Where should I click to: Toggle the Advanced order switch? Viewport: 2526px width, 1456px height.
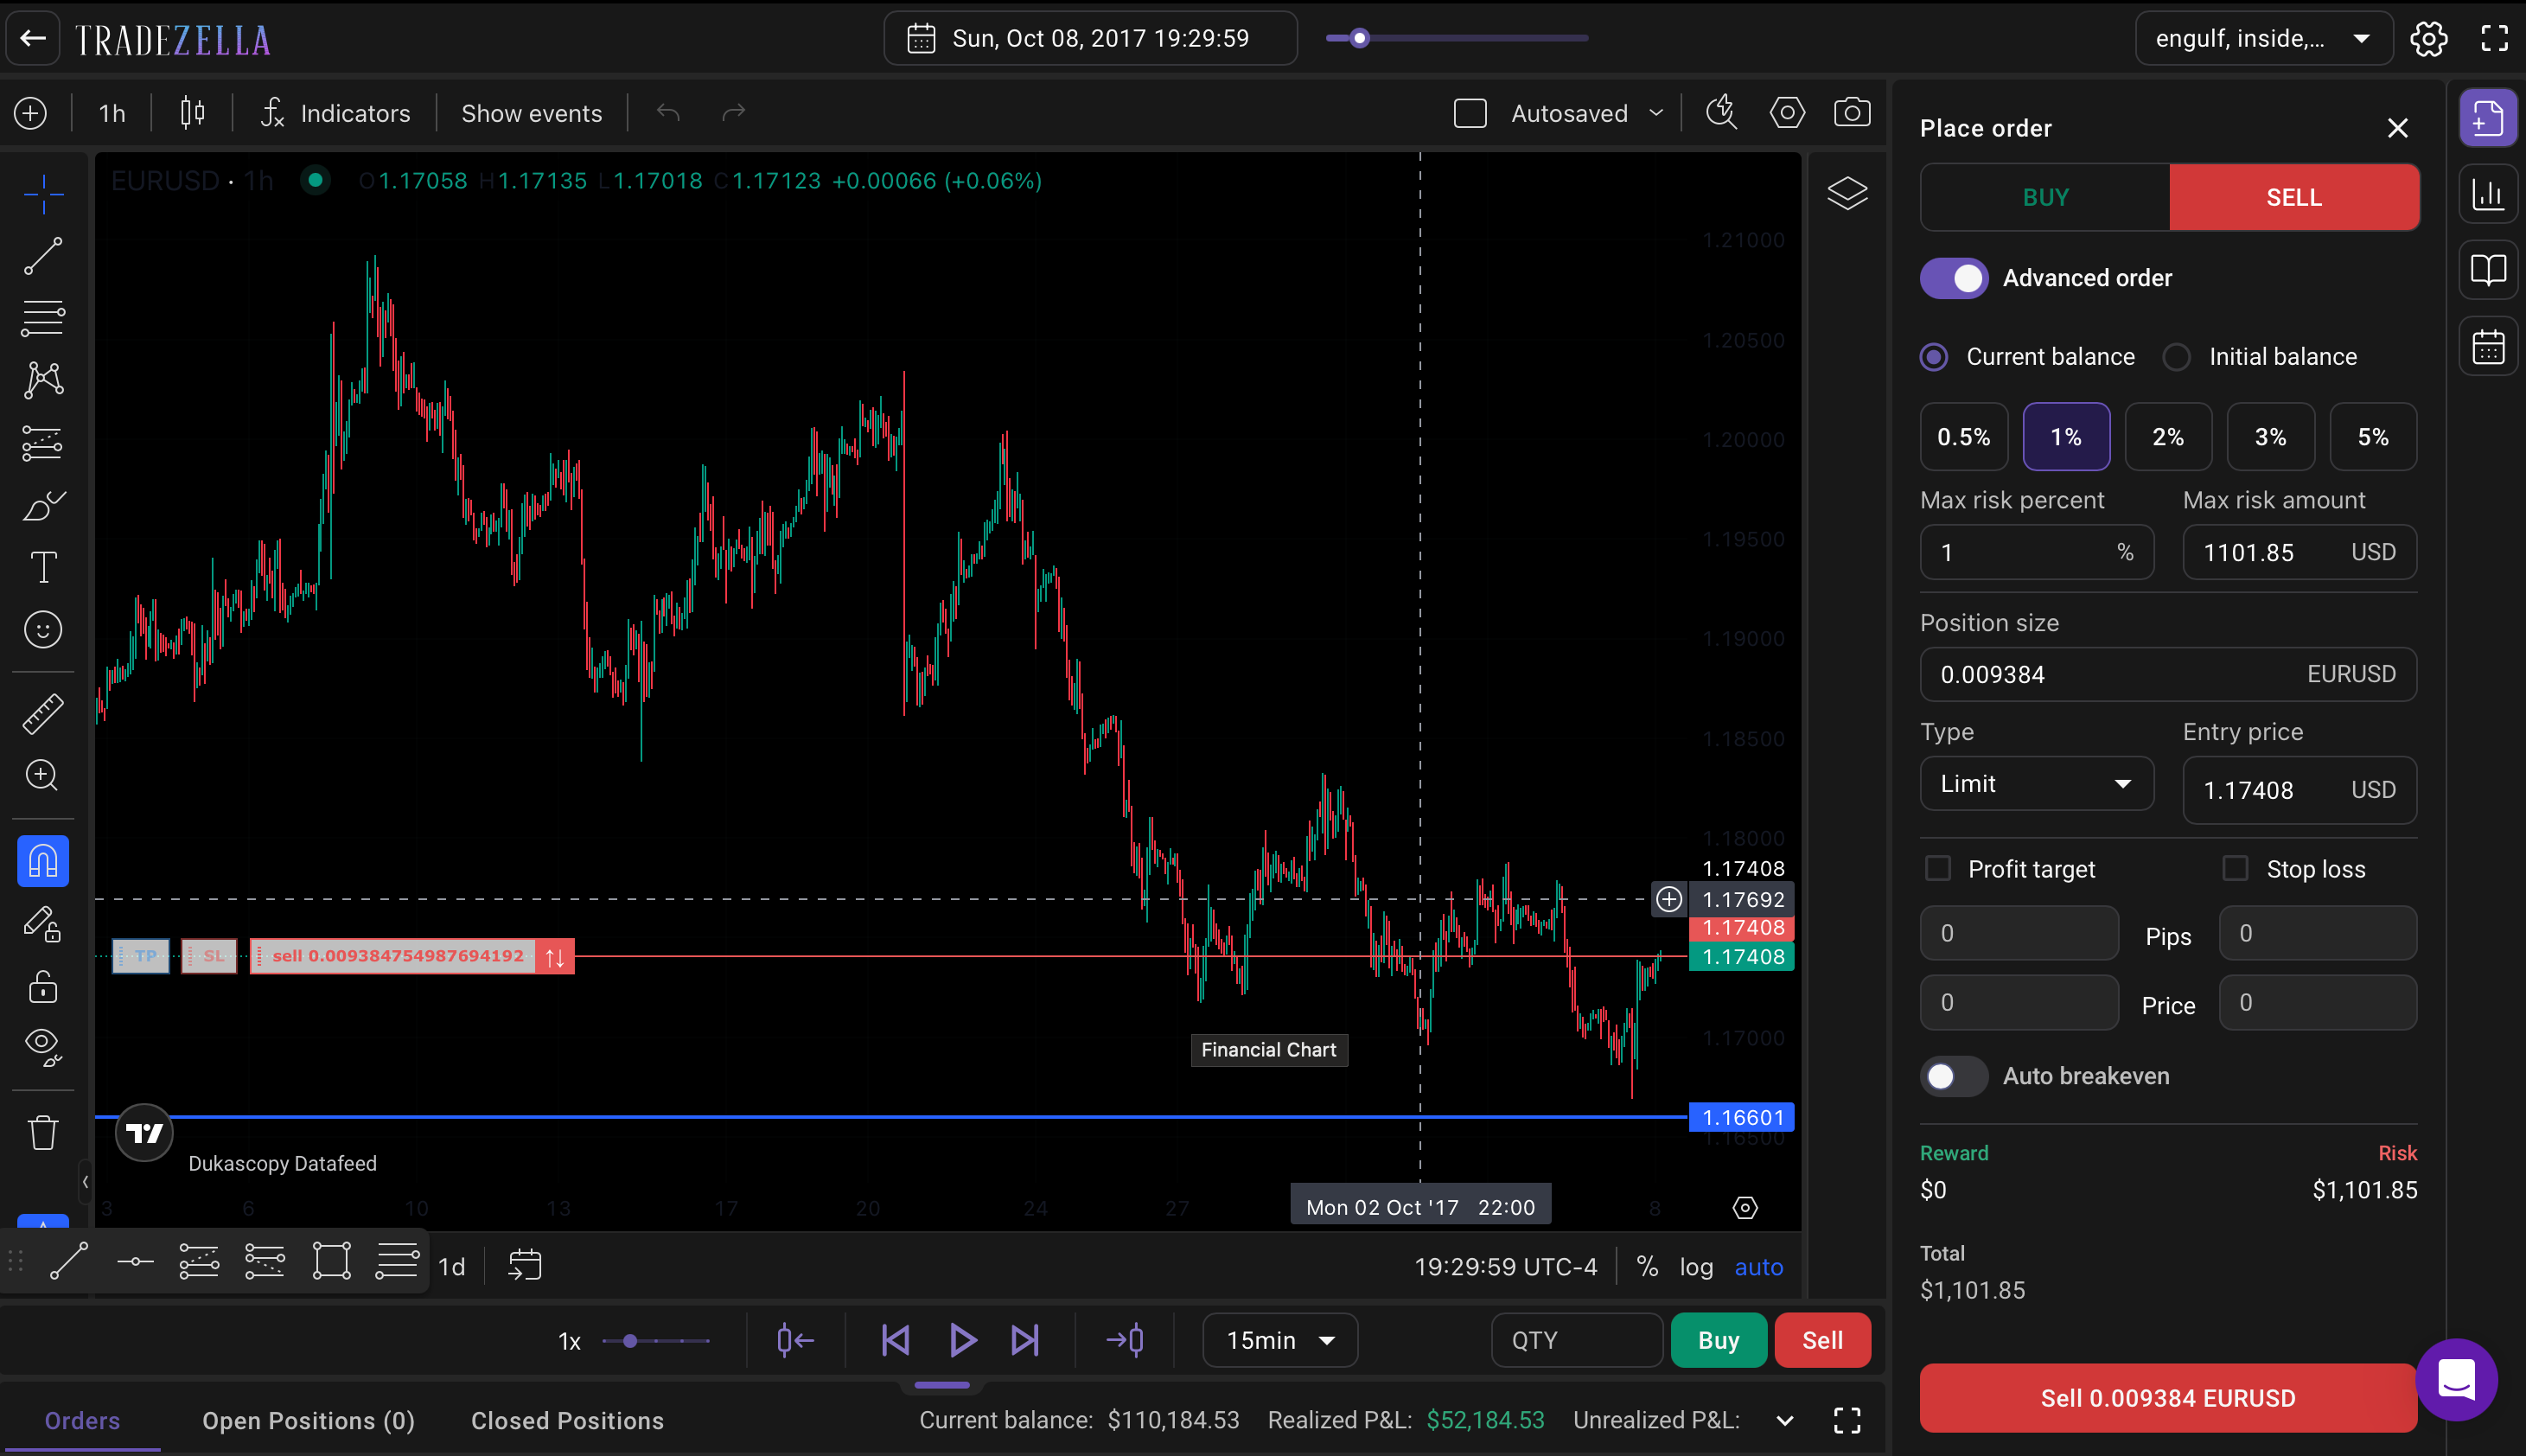(x=1955, y=278)
